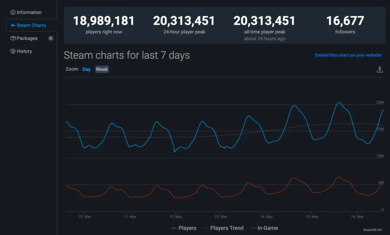The width and height of the screenshot is (390, 235).
Task: Click the History icon in sidebar
Action: coord(13,51)
